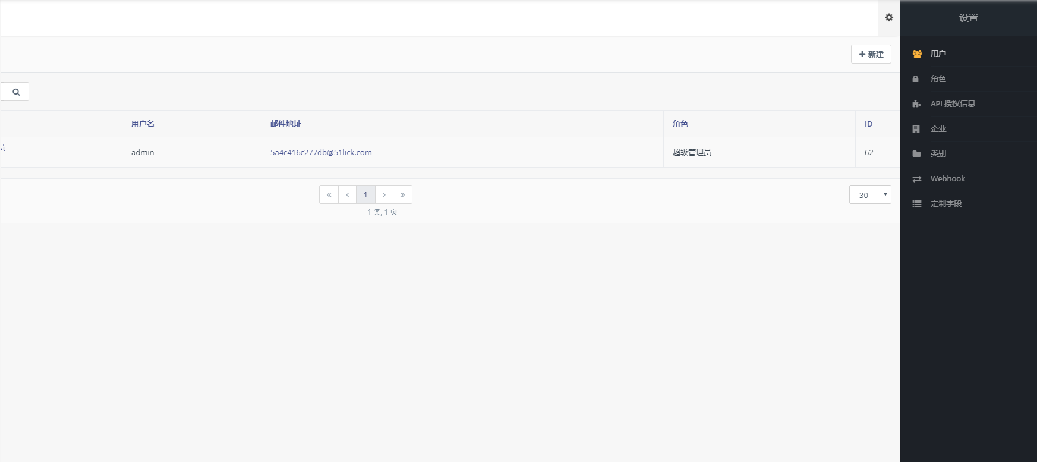The height and width of the screenshot is (462, 1037).
Task: Open the 用户 settings menu item
Action: tap(938, 54)
